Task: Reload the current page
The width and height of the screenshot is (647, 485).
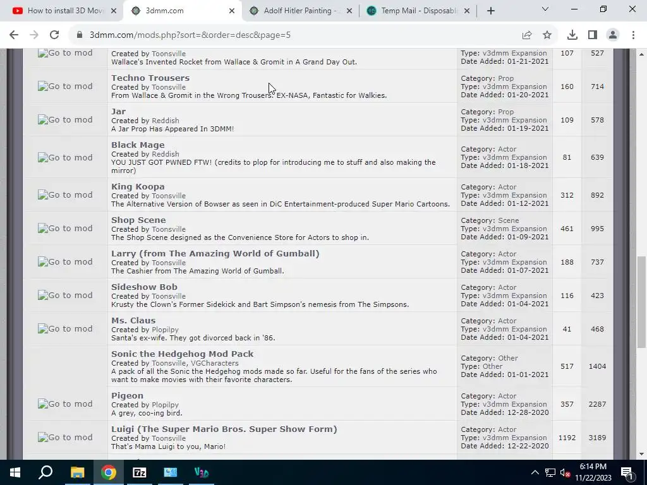Action: pos(54,35)
